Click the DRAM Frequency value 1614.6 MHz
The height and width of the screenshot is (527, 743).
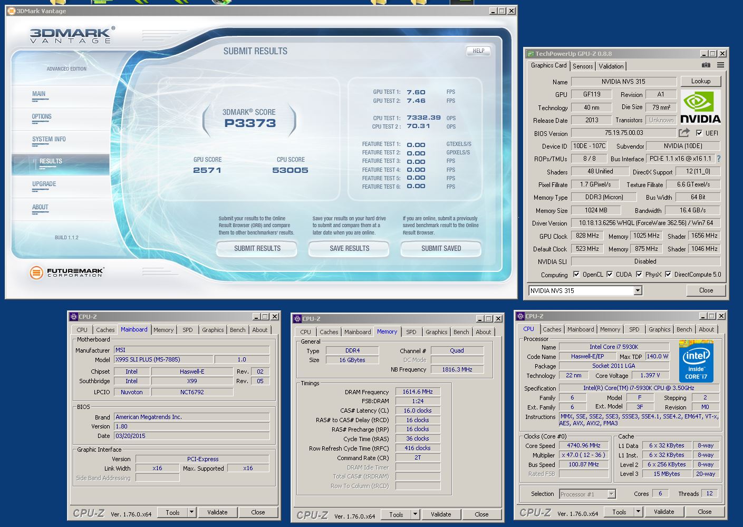pos(418,392)
